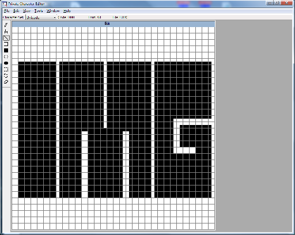Switch to the Eraser tool
295x235 pixels.
[x=6, y=82]
